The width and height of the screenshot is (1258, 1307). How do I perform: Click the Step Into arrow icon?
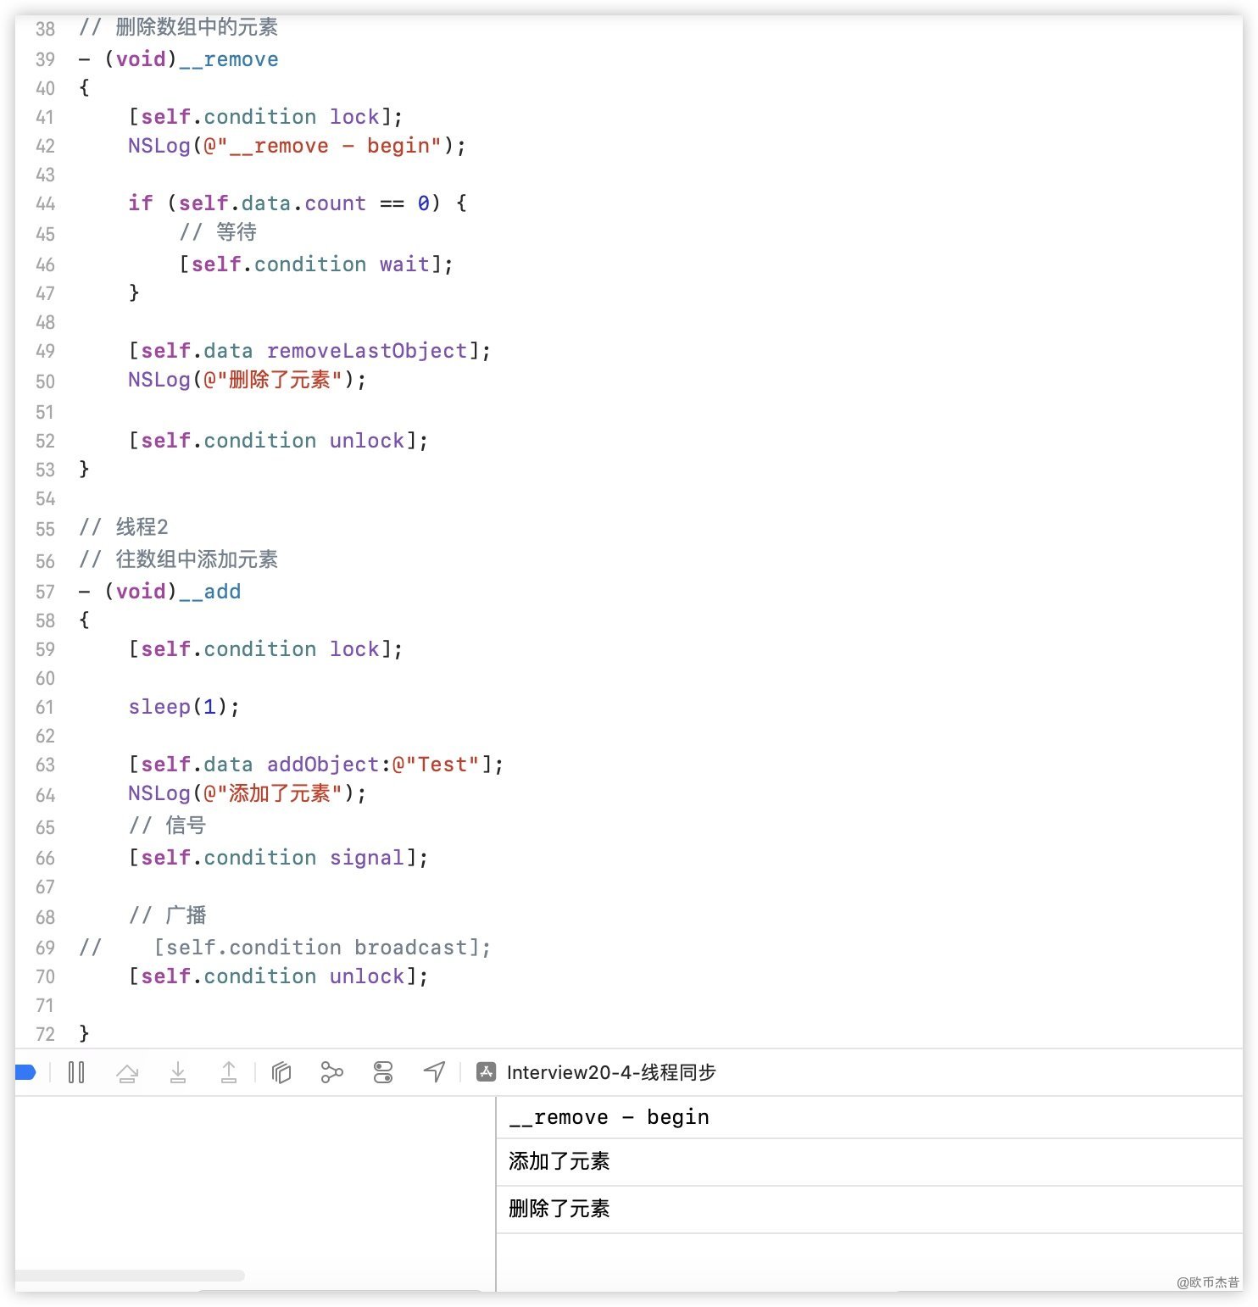click(x=178, y=1072)
